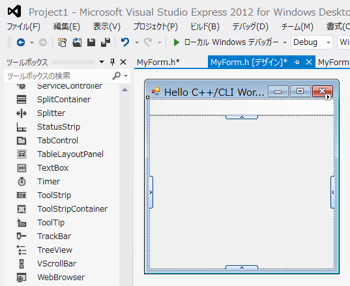Open the debugger target dropdown arrow
The width and height of the screenshot is (350, 286).
point(285,42)
